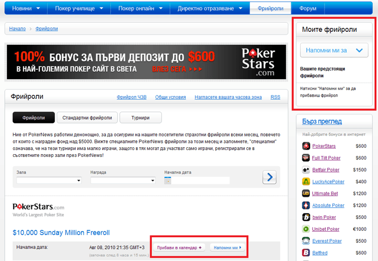378x261 pixels.
Task: Open the Unibet Poker text link
Action: (x=326, y=229)
